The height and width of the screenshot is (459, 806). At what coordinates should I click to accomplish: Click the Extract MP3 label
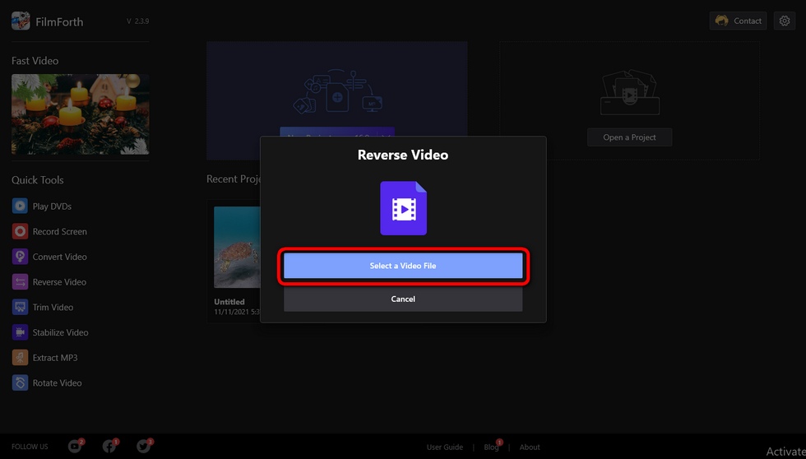pyautogui.click(x=55, y=357)
